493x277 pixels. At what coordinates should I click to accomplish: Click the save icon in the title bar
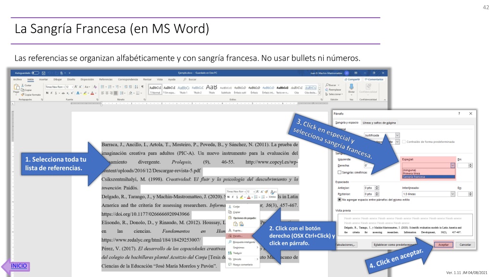tap(43, 73)
